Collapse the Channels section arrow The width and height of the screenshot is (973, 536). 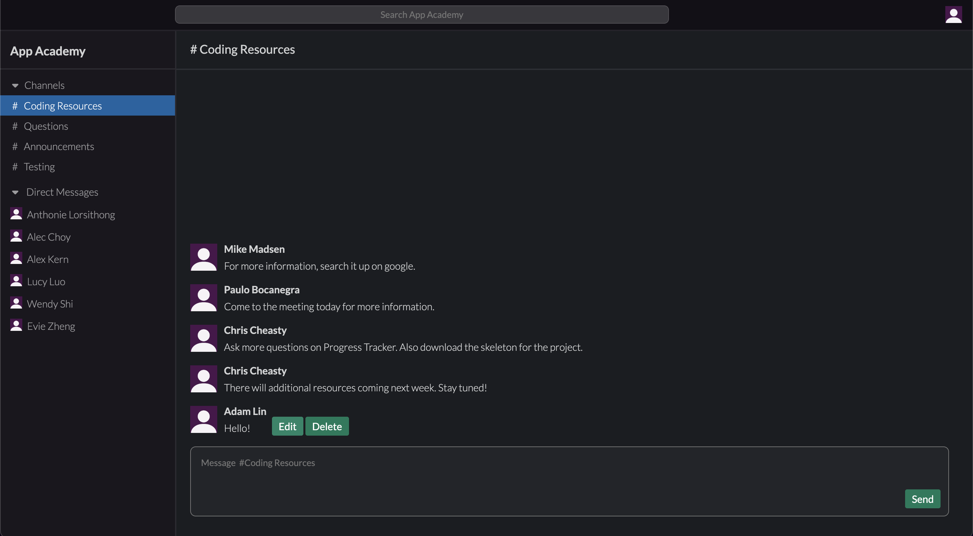[x=15, y=86]
